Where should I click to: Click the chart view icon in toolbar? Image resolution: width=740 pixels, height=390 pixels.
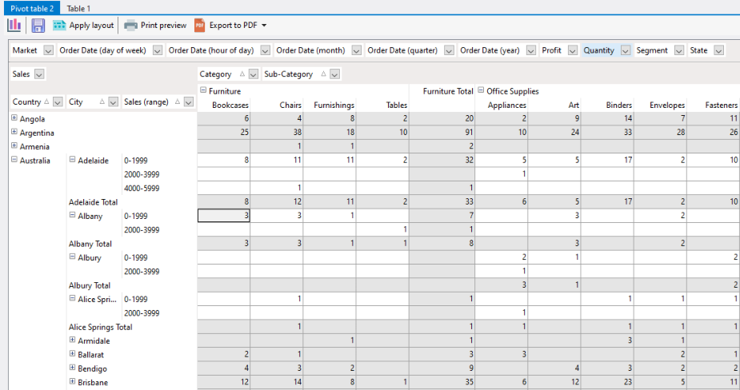[x=14, y=26]
